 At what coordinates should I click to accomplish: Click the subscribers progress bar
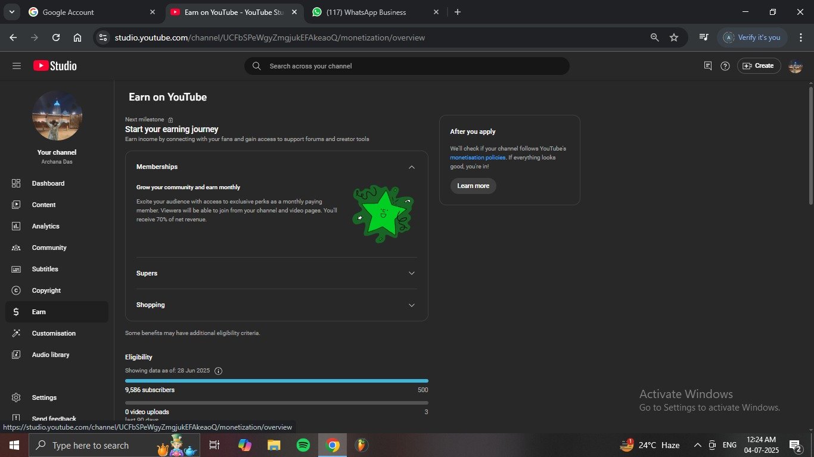click(276, 381)
